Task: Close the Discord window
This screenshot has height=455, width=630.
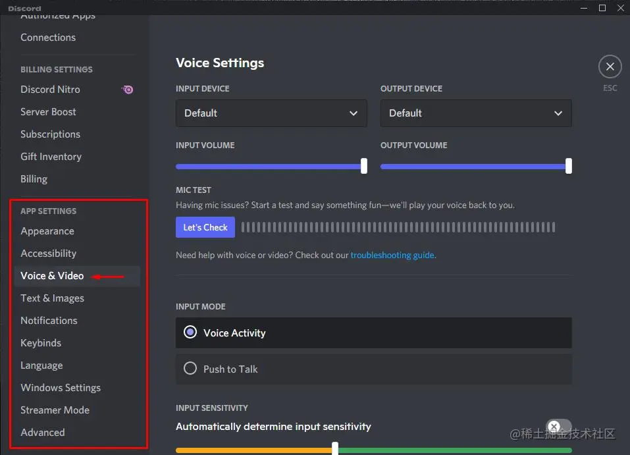Action: pyautogui.click(x=620, y=8)
